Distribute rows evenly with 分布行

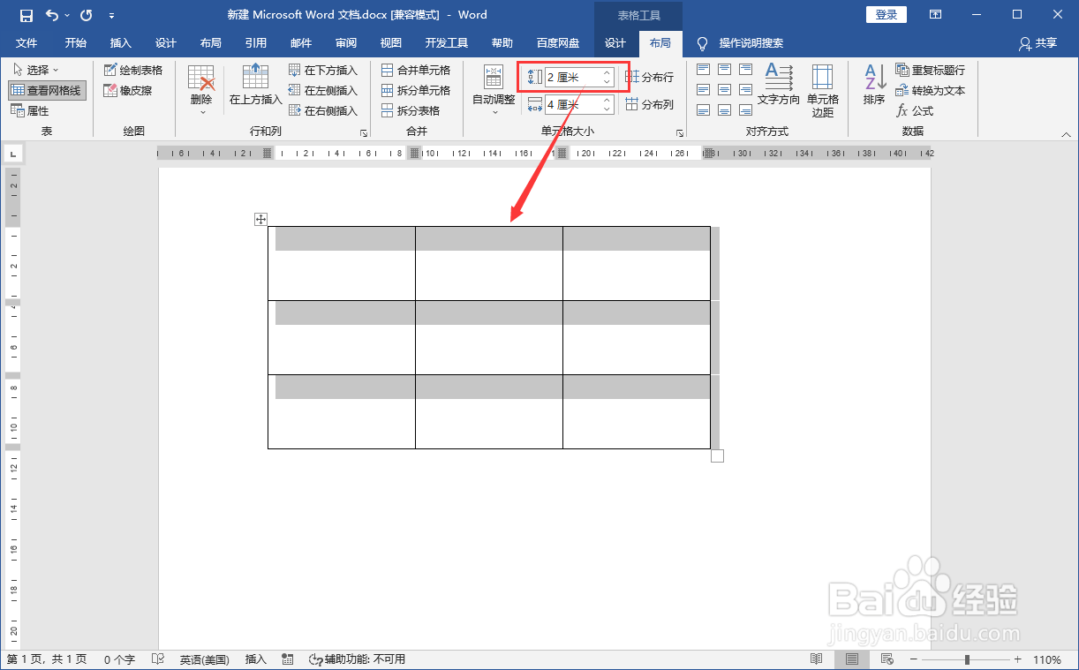[649, 78]
